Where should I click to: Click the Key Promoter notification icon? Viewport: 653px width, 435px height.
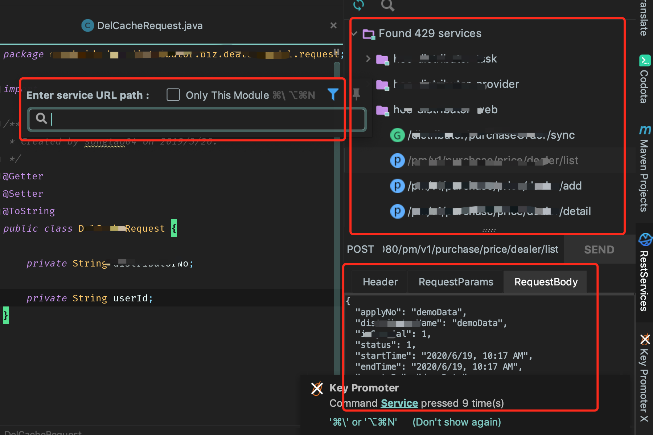pyautogui.click(x=317, y=389)
